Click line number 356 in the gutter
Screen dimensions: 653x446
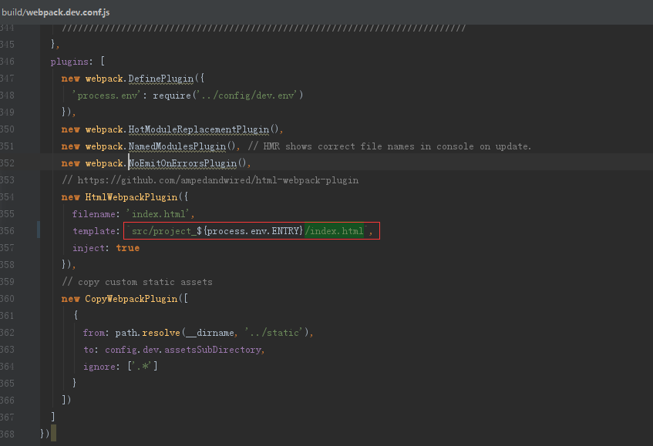coord(7,231)
